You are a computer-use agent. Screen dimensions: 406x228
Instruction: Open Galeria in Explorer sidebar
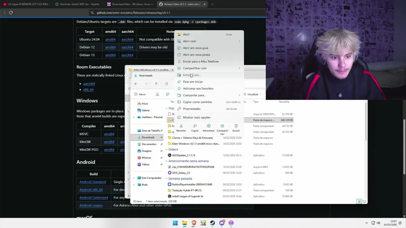[x=143, y=110]
